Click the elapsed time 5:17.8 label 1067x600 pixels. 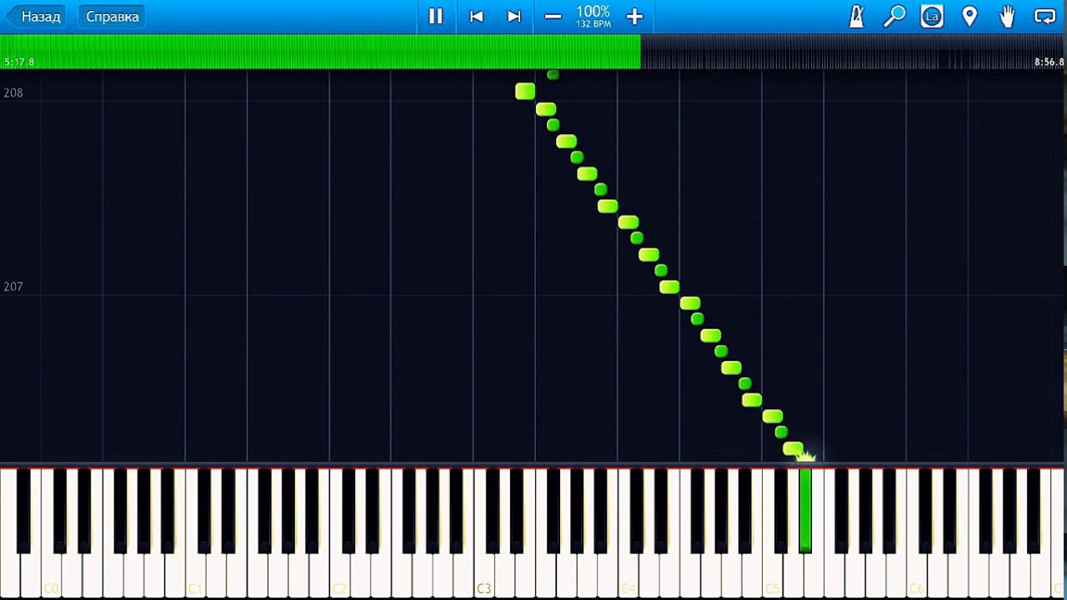pyautogui.click(x=19, y=62)
